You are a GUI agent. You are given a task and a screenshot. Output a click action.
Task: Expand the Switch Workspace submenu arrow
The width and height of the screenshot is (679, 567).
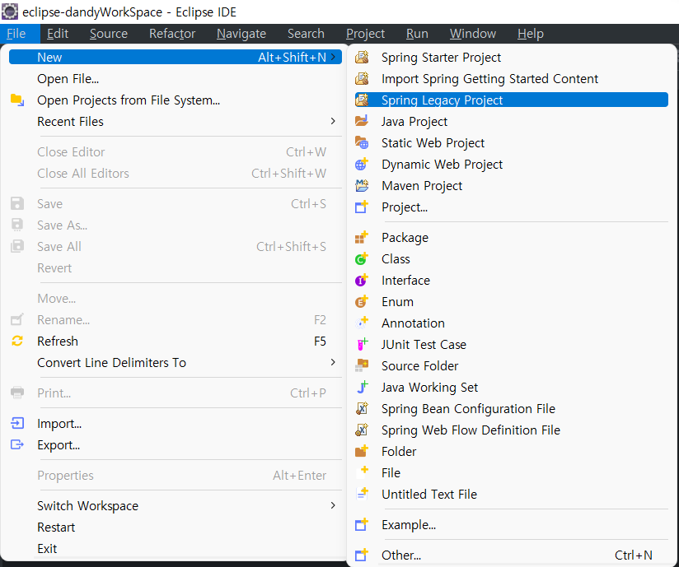[x=333, y=505]
